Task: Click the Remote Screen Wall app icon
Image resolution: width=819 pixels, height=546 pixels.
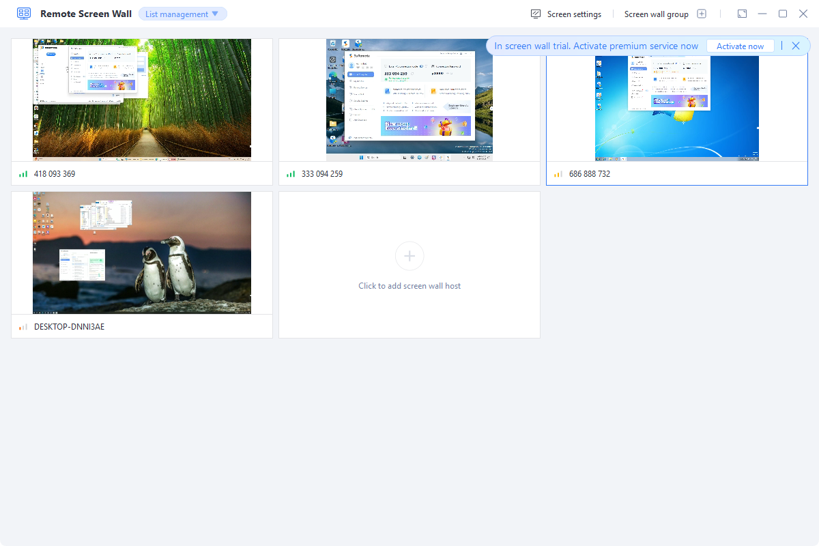Action: click(x=24, y=13)
